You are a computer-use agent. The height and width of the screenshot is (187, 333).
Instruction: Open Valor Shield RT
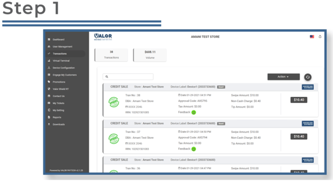click(x=61, y=89)
